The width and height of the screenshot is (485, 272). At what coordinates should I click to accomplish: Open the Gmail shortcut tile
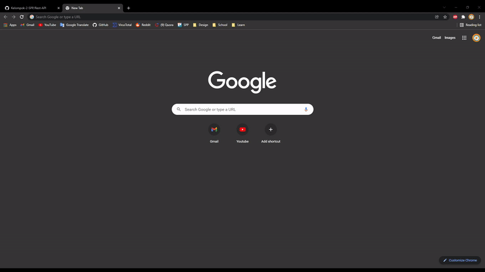click(x=214, y=133)
